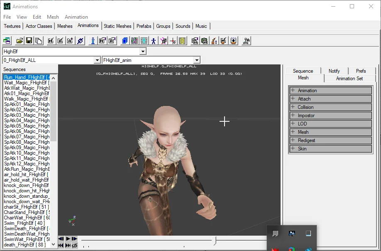Viewport: 381px width, 251px height.
Task: Click the green mesh paste icon
Action: (x=205, y=41)
